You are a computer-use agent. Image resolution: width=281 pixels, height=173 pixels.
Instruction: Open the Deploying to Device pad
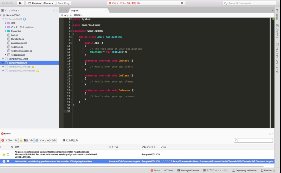(245, 171)
